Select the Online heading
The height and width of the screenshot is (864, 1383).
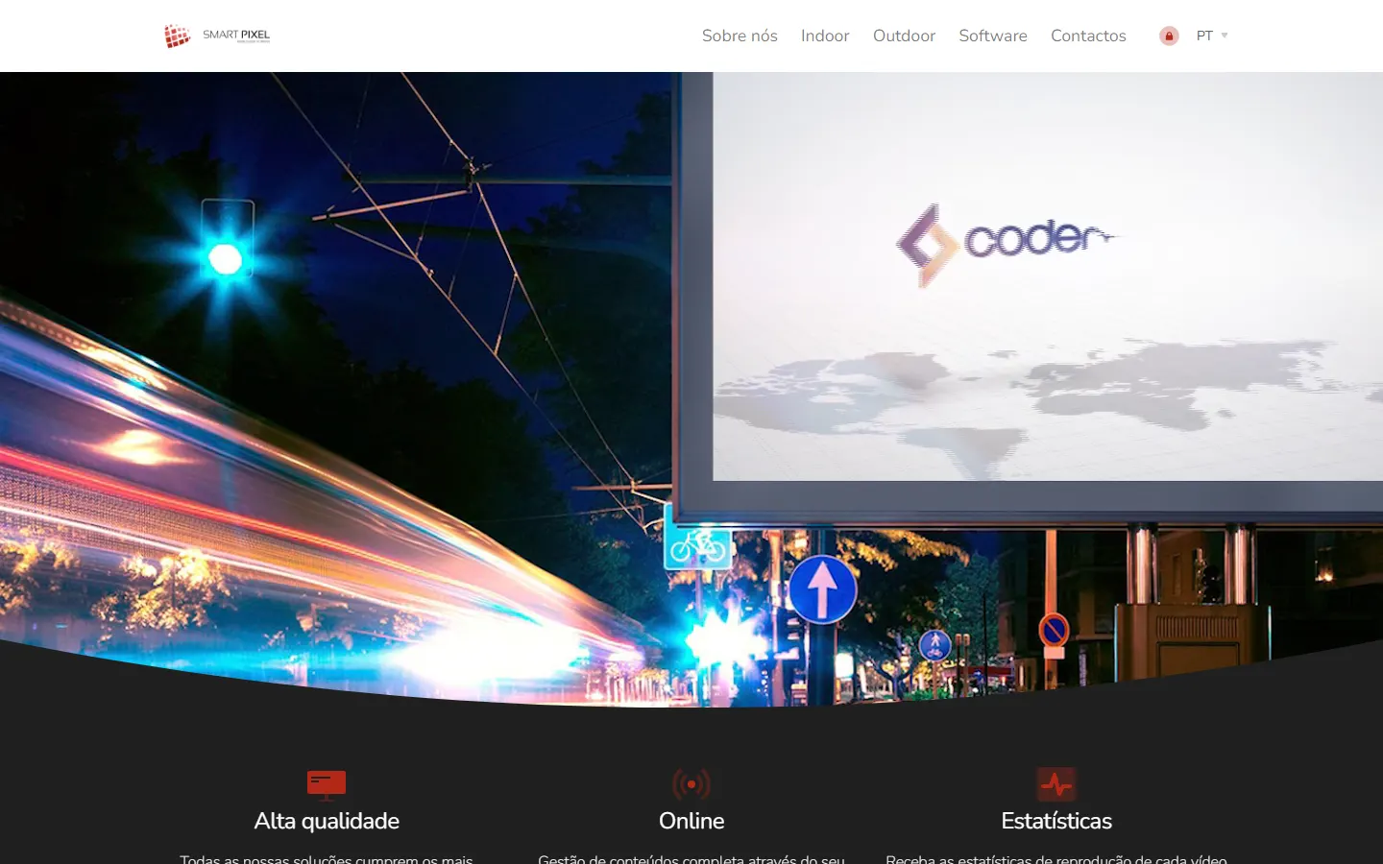[x=691, y=821]
